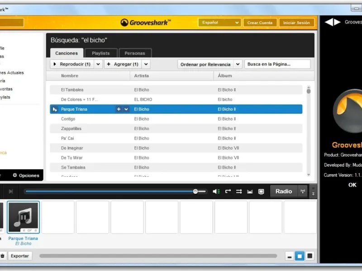The height and width of the screenshot is (271, 362).
Task: Expand the Reproducir dropdown arrow
Action: [x=98, y=64]
